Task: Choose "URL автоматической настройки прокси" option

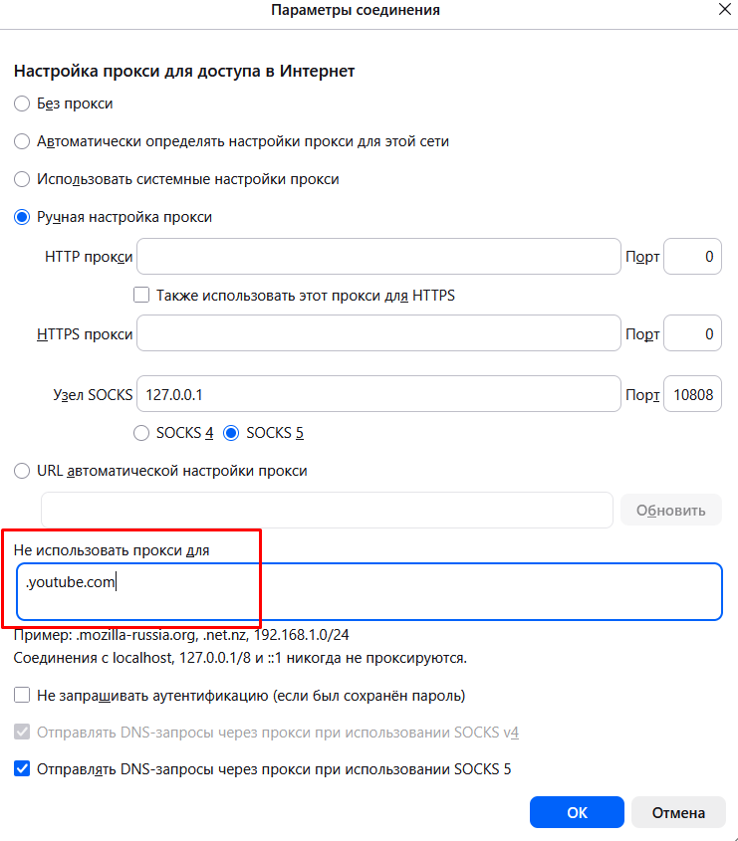Action: click(22, 471)
